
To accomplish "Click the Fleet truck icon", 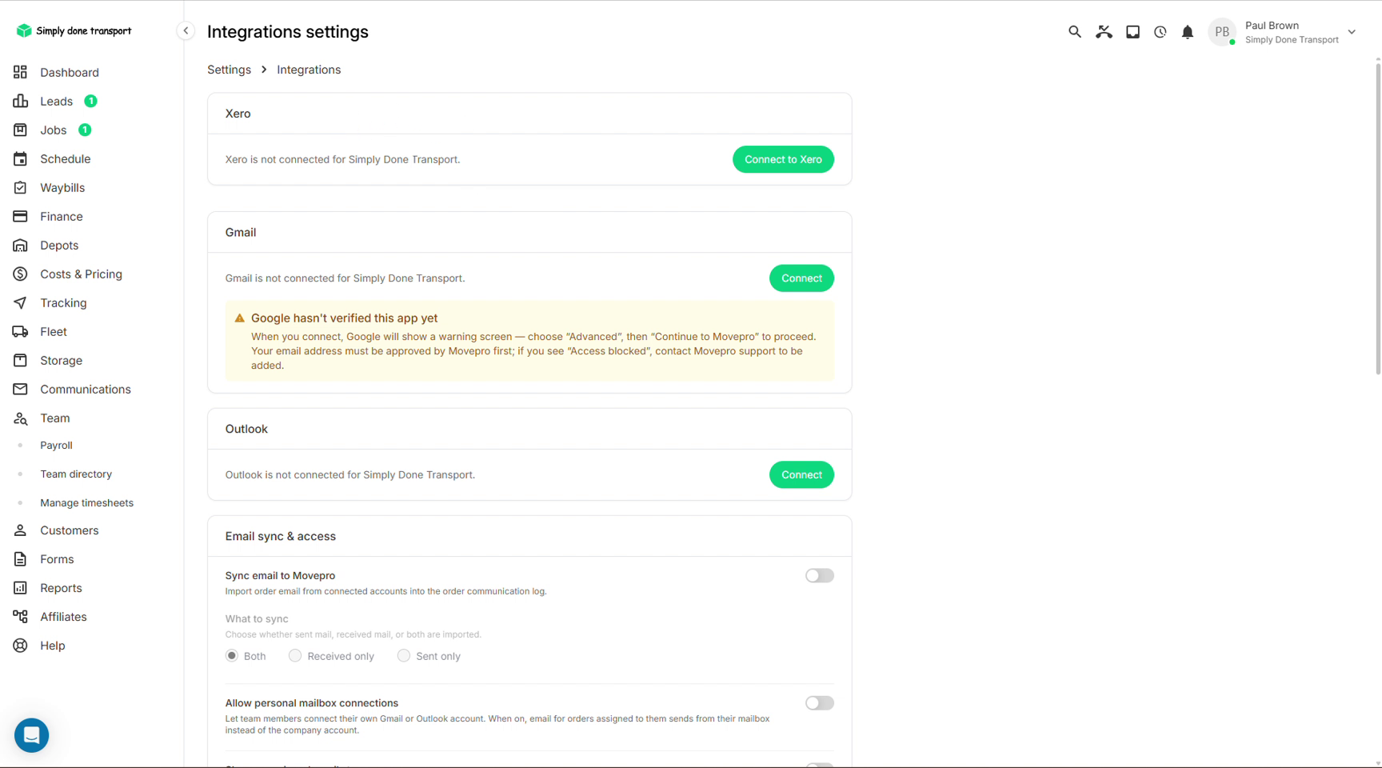I will point(20,331).
